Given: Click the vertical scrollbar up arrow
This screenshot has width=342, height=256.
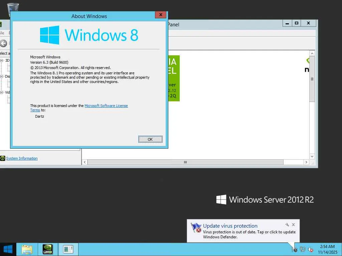Looking at the screenshot, I should [312, 54].
